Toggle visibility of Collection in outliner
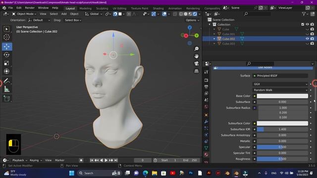The width and height of the screenshot is (317, 178). 307,24
